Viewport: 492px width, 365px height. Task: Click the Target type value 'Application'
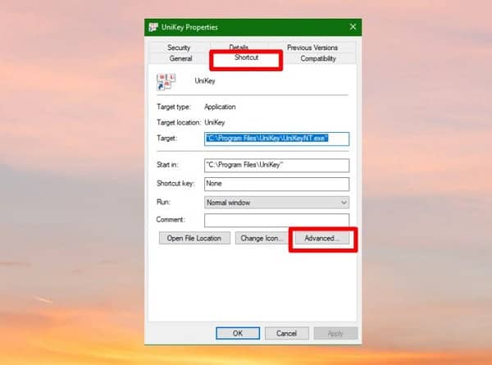[x=220, y=107]
